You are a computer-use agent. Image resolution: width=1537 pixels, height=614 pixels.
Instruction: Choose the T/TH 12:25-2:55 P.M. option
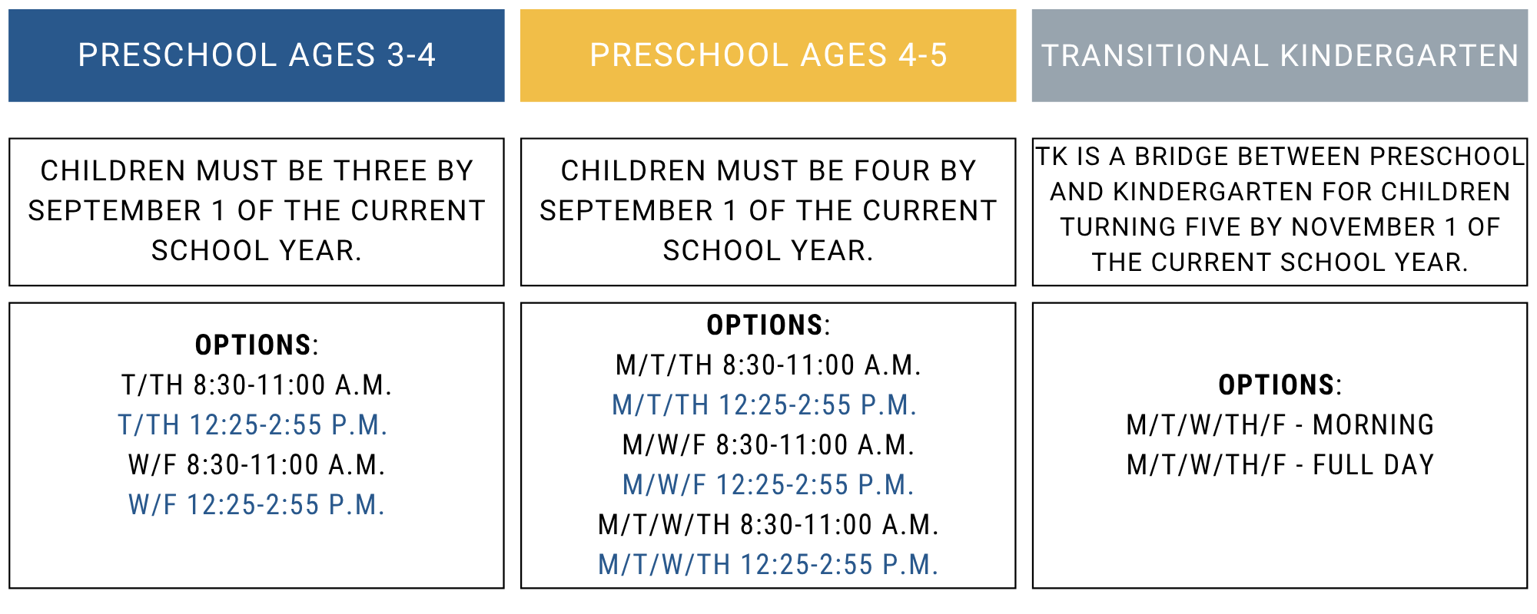coord(253,425)
